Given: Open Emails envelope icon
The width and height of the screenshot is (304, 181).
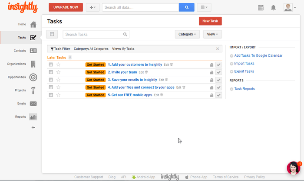Looking at the screenshot, I should 33,103.
